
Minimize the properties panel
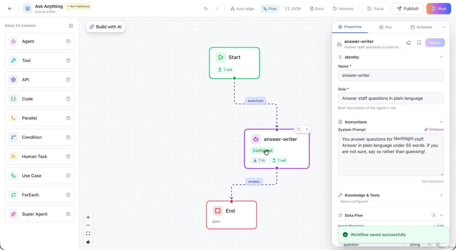tap(444, 27)
